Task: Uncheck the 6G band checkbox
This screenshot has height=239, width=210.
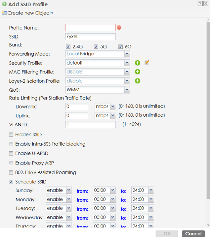Action: pyautogui.click(x=120, y=47)
